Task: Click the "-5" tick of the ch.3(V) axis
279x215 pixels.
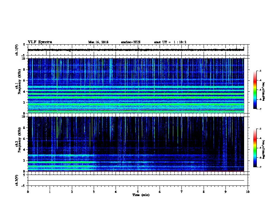Action: [23, 186]
